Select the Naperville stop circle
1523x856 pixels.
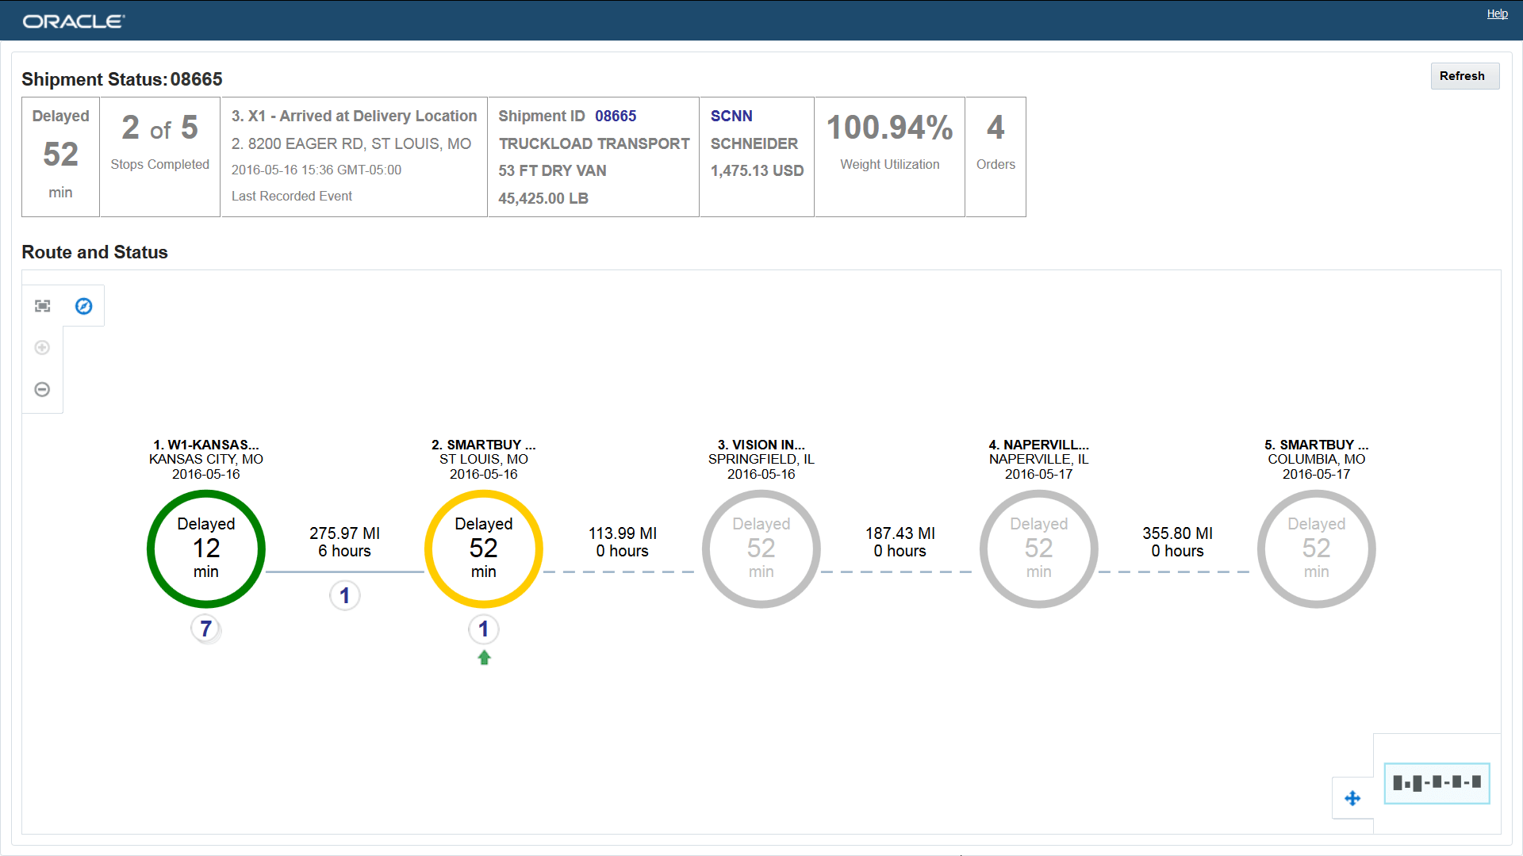[1039, 548]
